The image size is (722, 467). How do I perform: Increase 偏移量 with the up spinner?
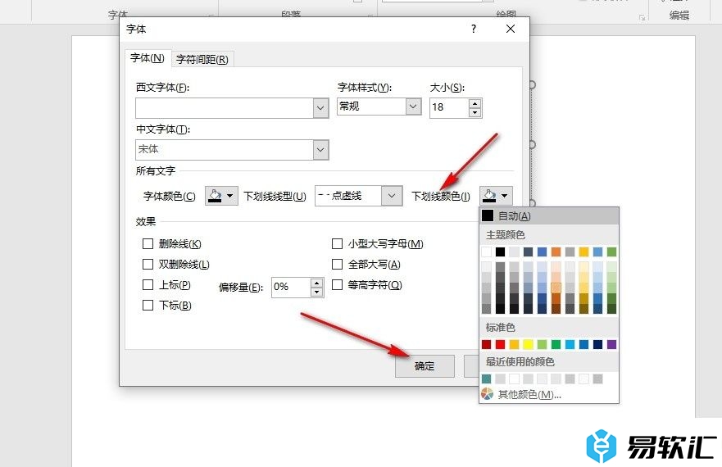click(316, 283)
